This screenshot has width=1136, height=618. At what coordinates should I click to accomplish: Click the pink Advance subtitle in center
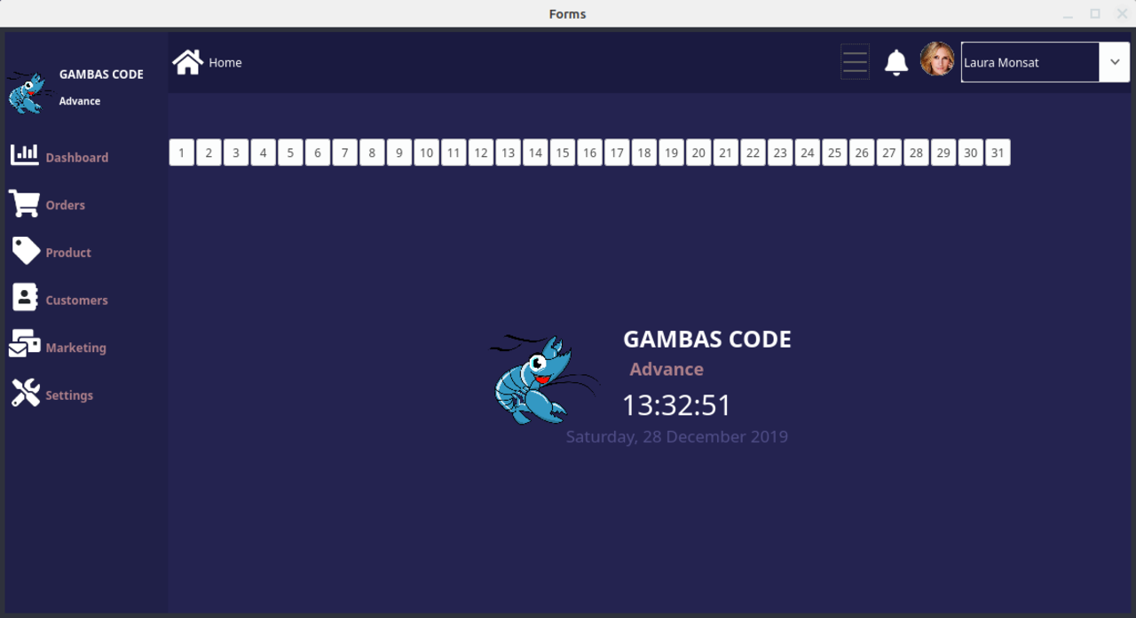667,370
